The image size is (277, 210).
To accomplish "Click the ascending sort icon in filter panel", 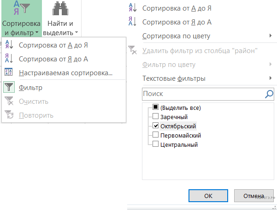I will click(x=132, y=8).
